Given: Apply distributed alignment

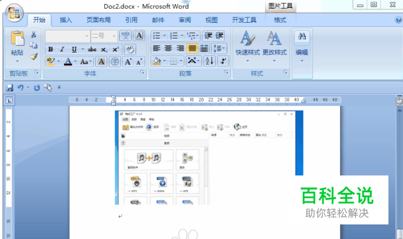Looking at the screenshot, I should (204, 48).
